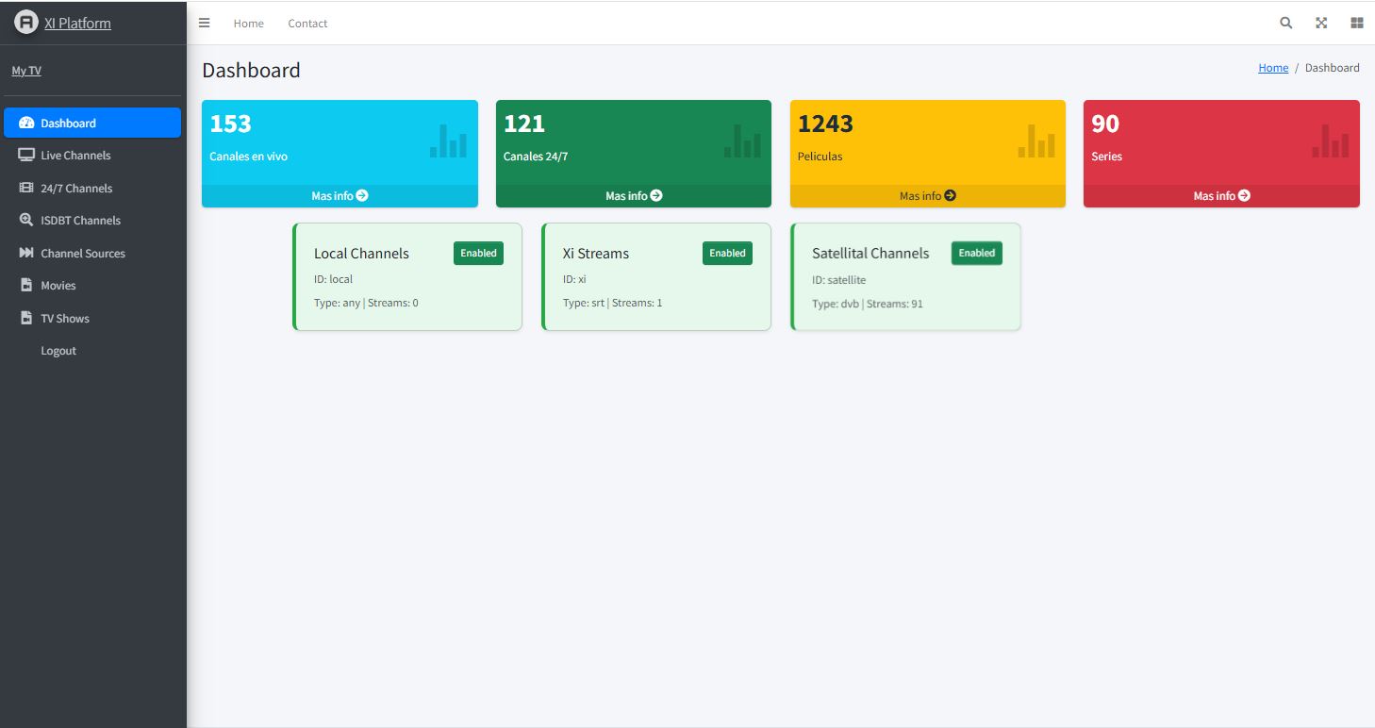Toggle the Enabled badge on Xi Streams
This screenshot has width=1375, height=728.
pos(727,253)
